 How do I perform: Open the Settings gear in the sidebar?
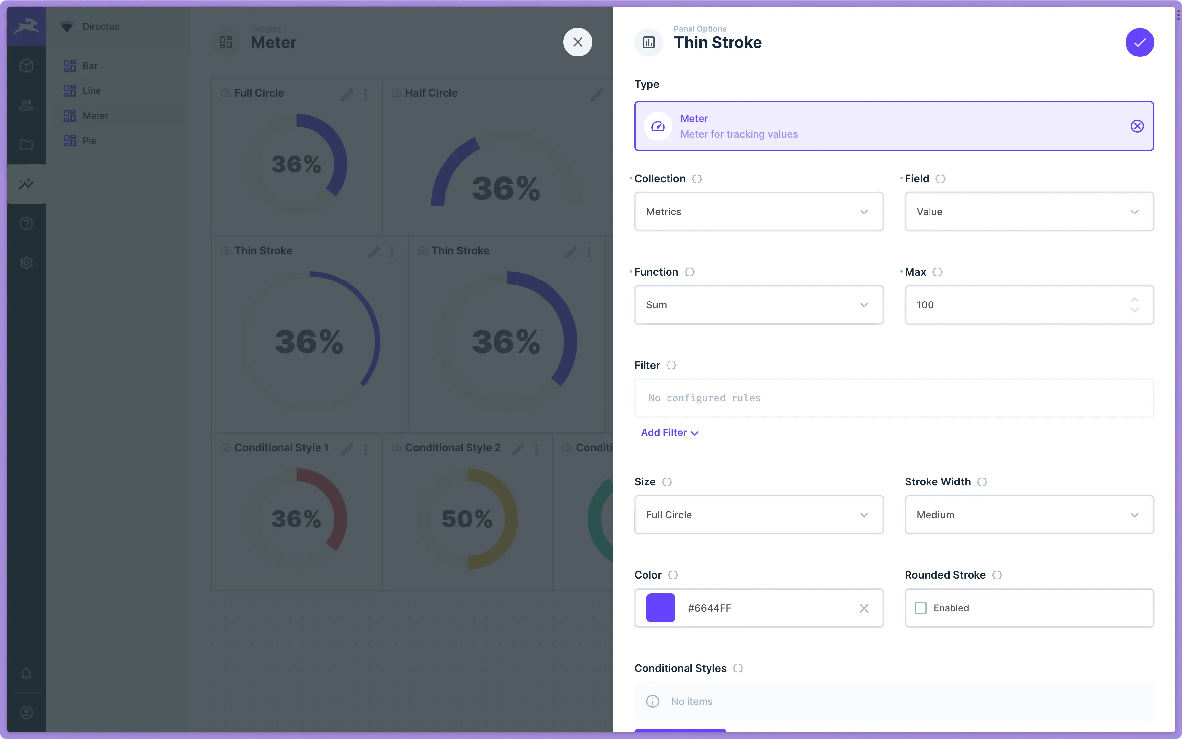(x=26, y=262)
